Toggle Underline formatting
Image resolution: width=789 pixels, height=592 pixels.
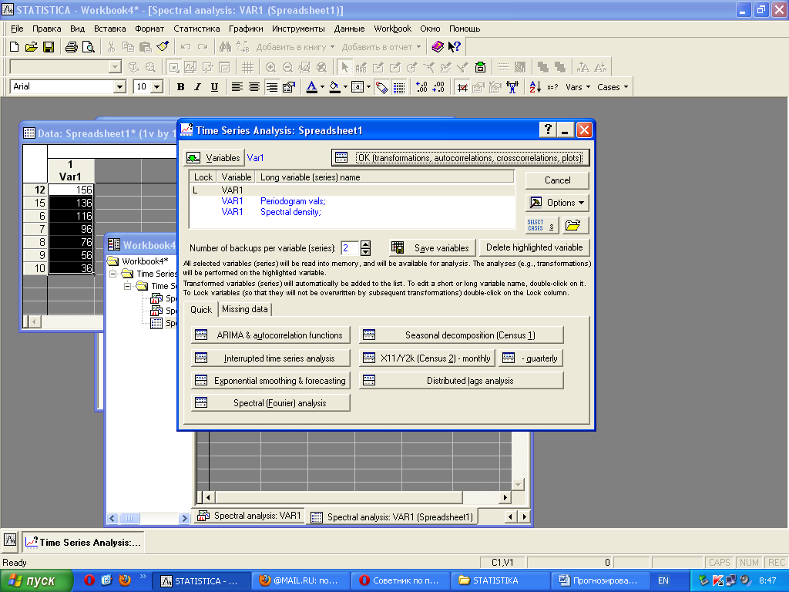[214, 87]
